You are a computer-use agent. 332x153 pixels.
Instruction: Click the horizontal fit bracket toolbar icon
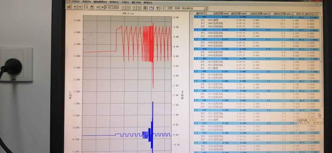(x=108, y=7)
